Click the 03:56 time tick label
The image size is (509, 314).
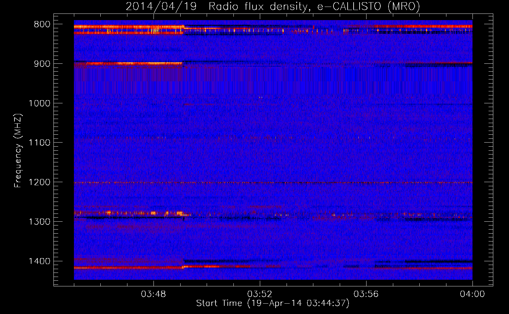click(366, 294)
